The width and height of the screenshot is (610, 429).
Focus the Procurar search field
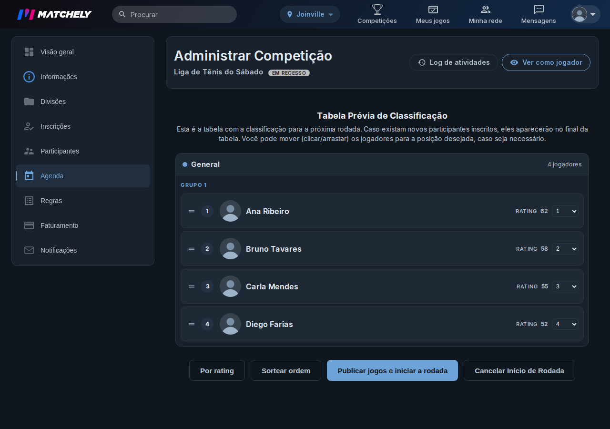point(174,14)
